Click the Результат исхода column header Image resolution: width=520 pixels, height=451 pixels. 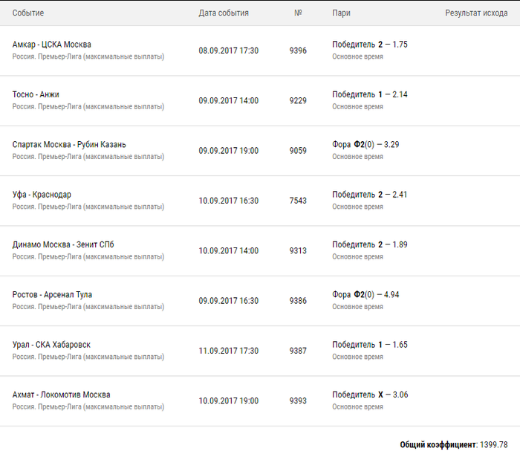[476, 13]
